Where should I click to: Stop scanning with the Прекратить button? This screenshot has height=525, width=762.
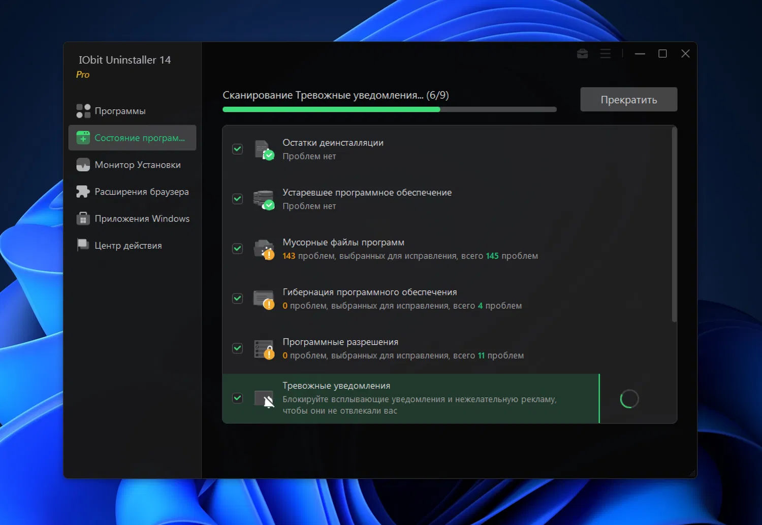click(x=629, y=100)
